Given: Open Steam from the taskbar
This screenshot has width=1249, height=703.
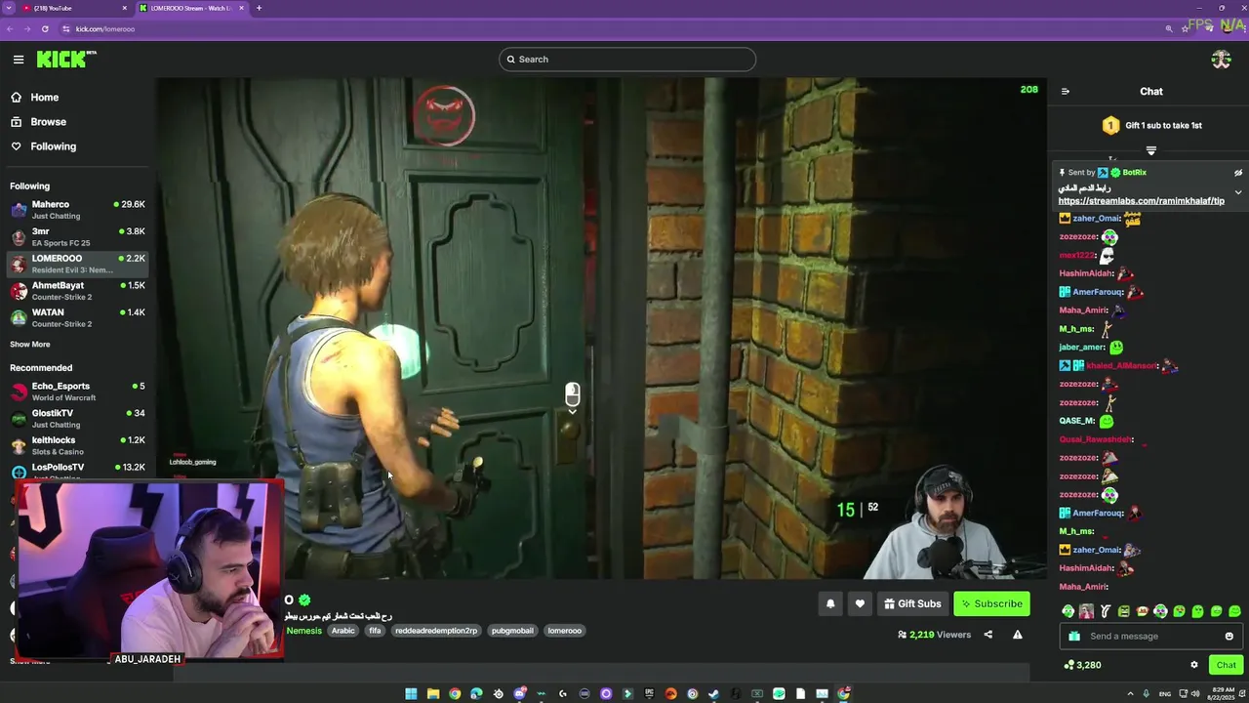Looking at the screenshot, I should tap(713, 694).
